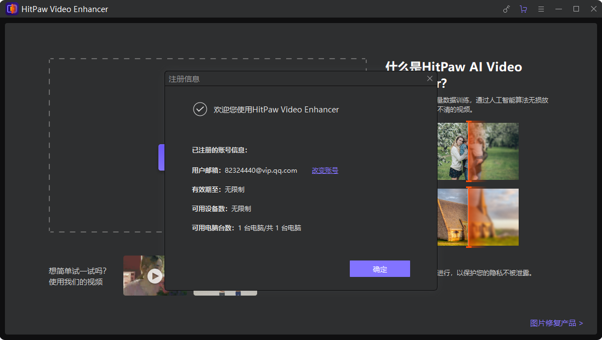Click the 什么是HitPaw AI Video heading
Viewport: 602px width, 340px height.
click(x=453, y=67)
